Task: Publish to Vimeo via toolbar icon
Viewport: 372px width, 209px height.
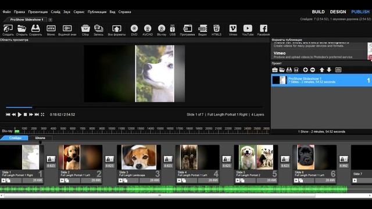Action: coord(233,28)
